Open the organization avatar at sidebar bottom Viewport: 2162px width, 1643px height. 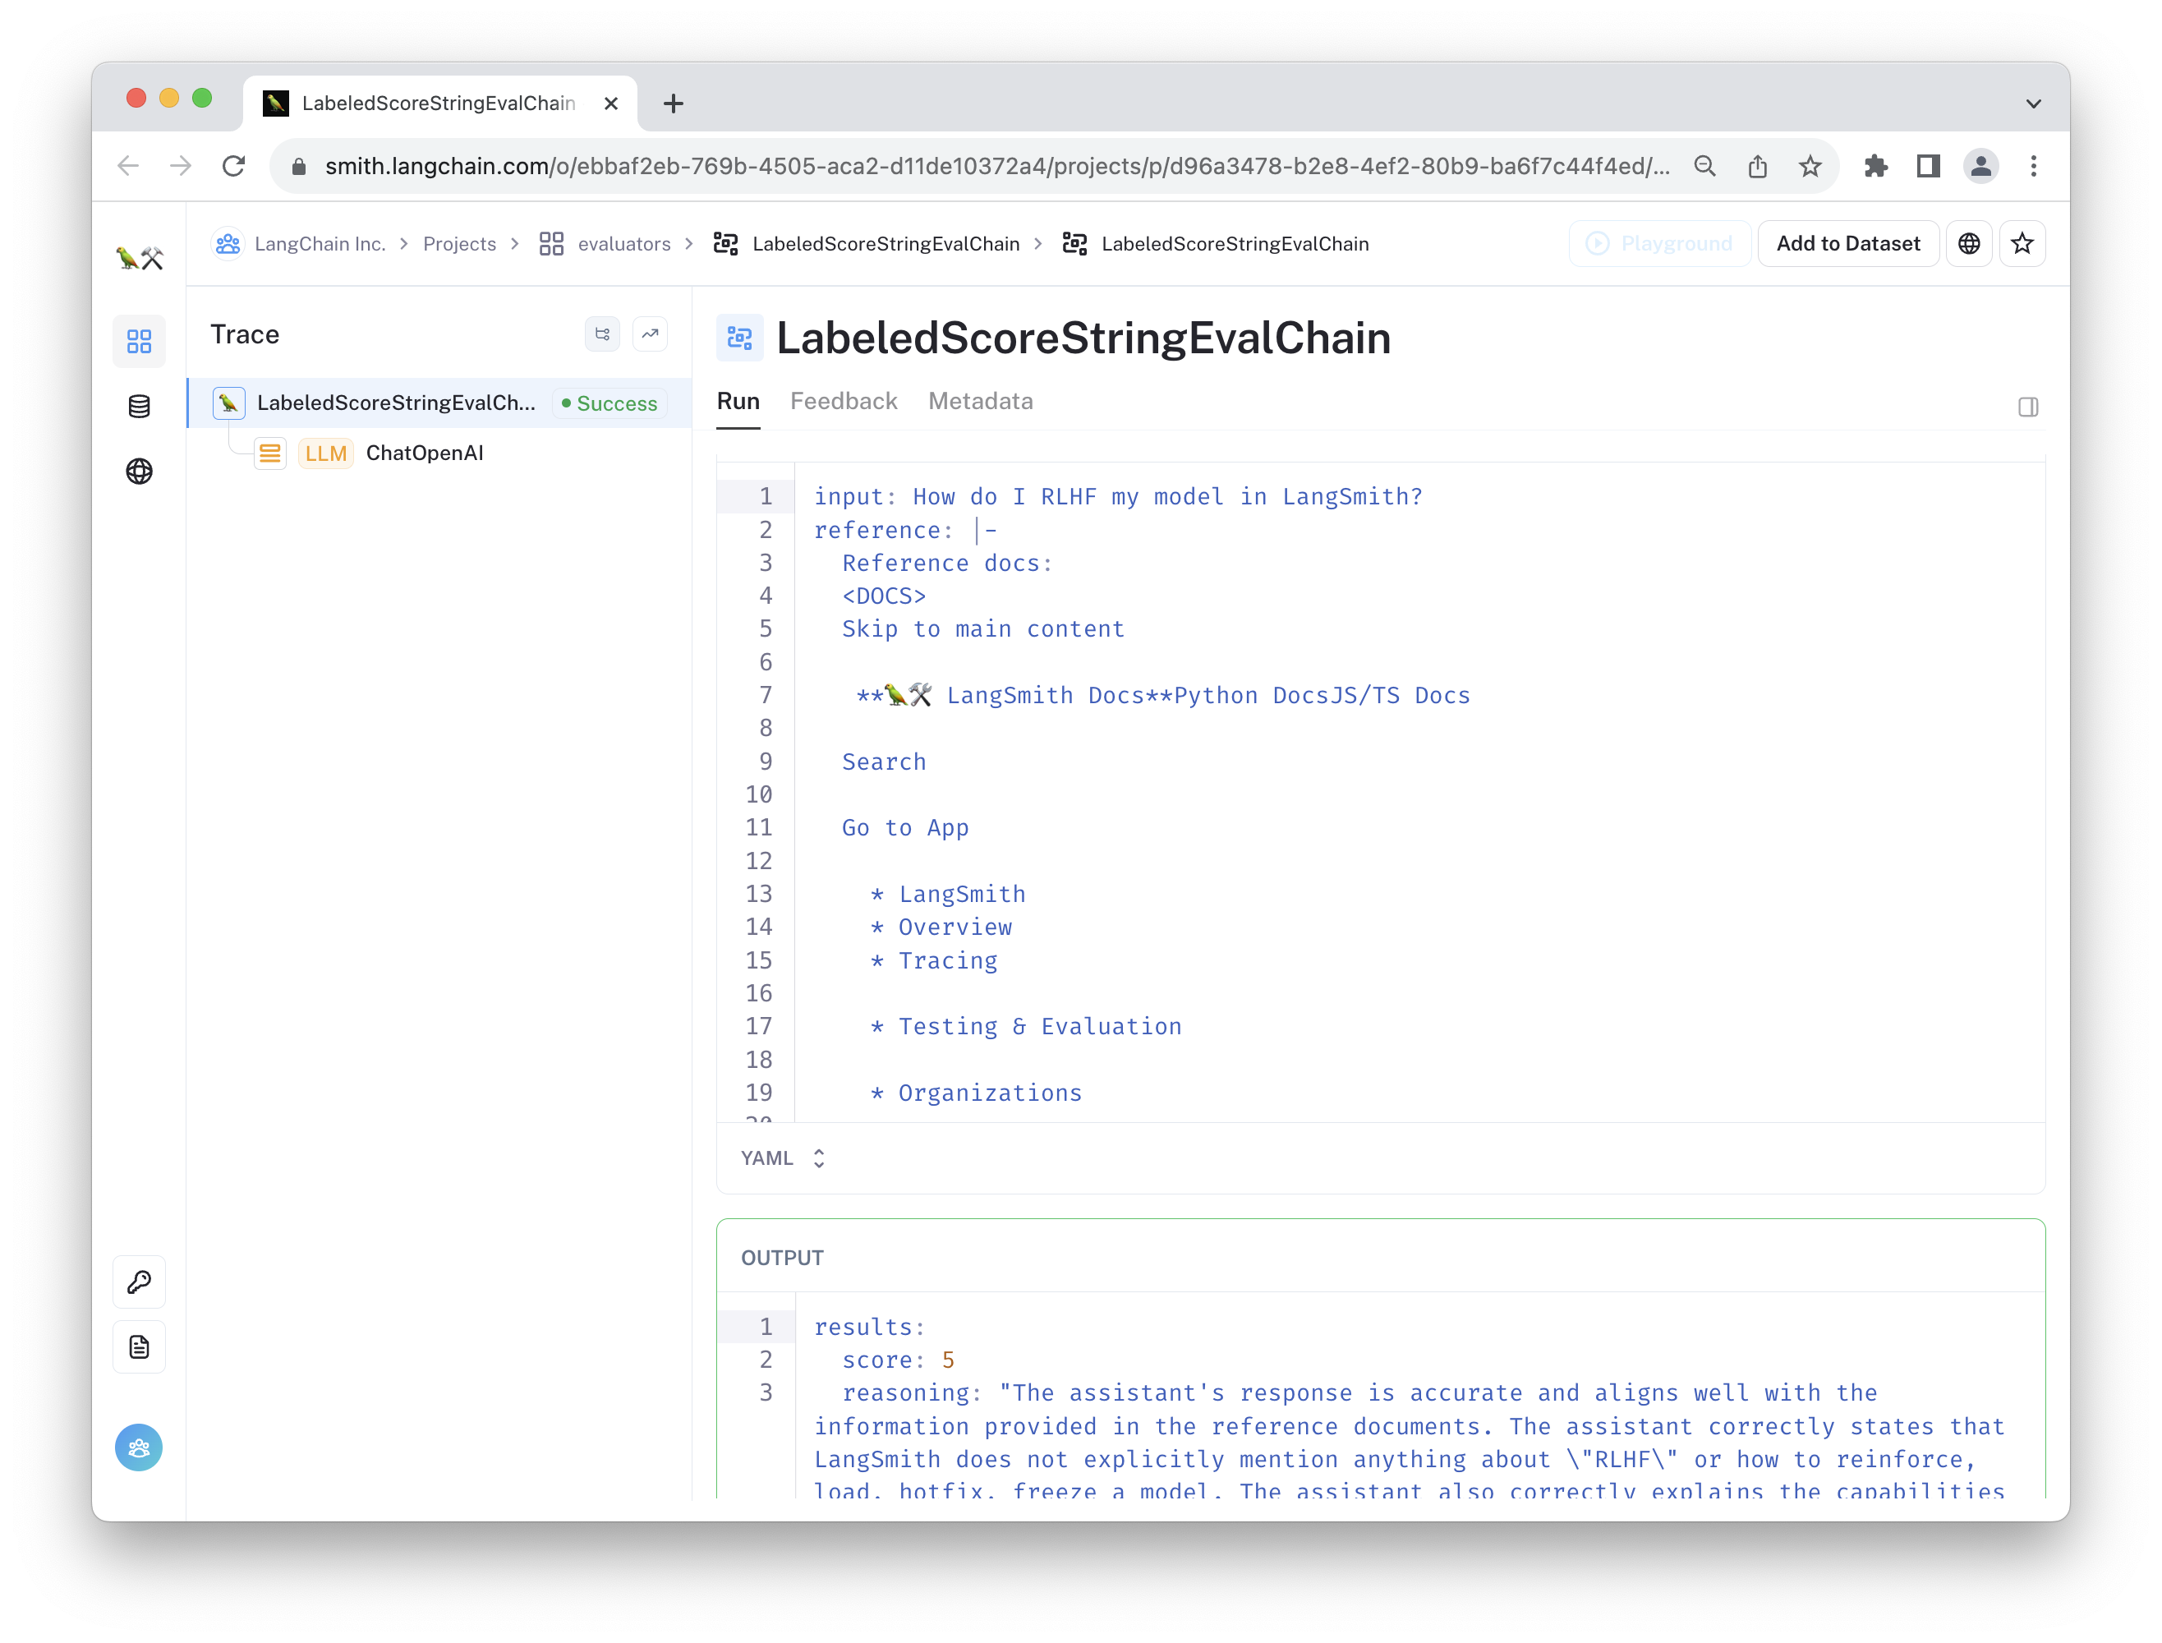(139, 1447)
